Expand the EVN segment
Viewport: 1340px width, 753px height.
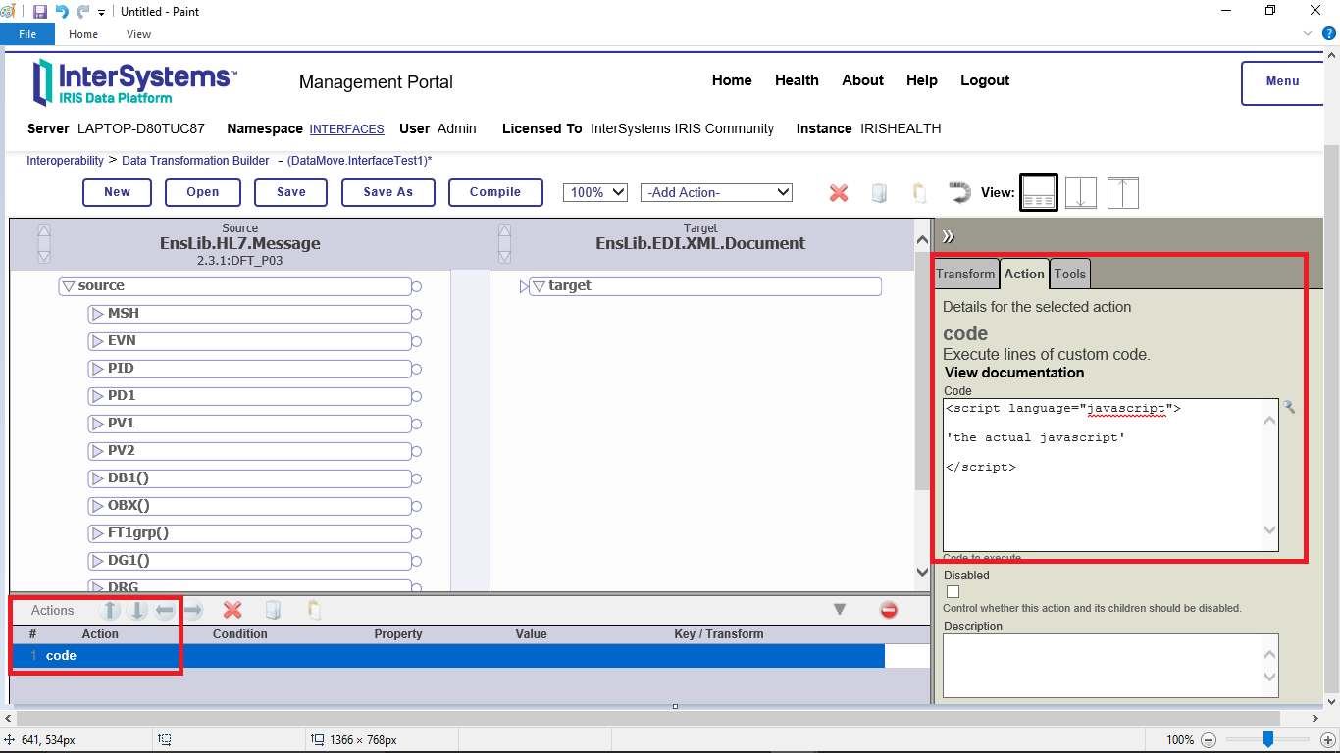pos(97,341)
